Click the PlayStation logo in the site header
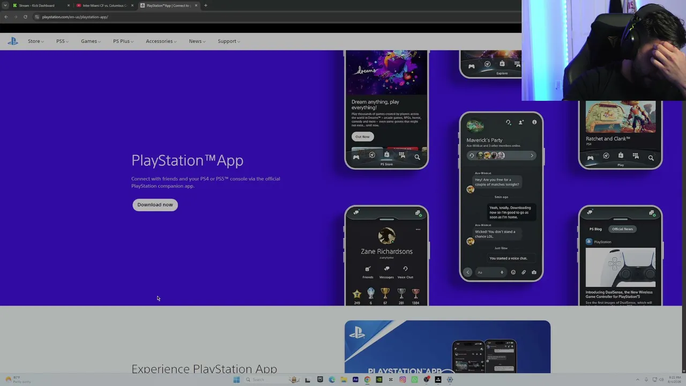The image size is (686, 386). (13, 41)
